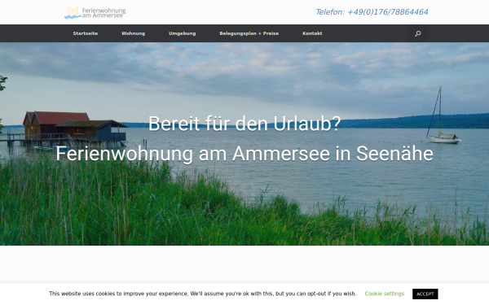Open Belegungsplan + Preise page
This screenshot has width=489, height=305.
[249, 33]
